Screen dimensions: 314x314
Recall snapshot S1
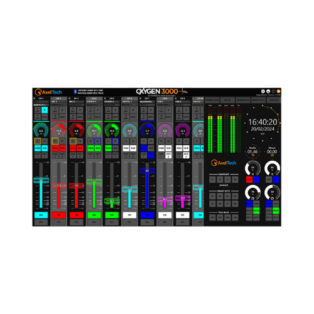pos(212,180)
